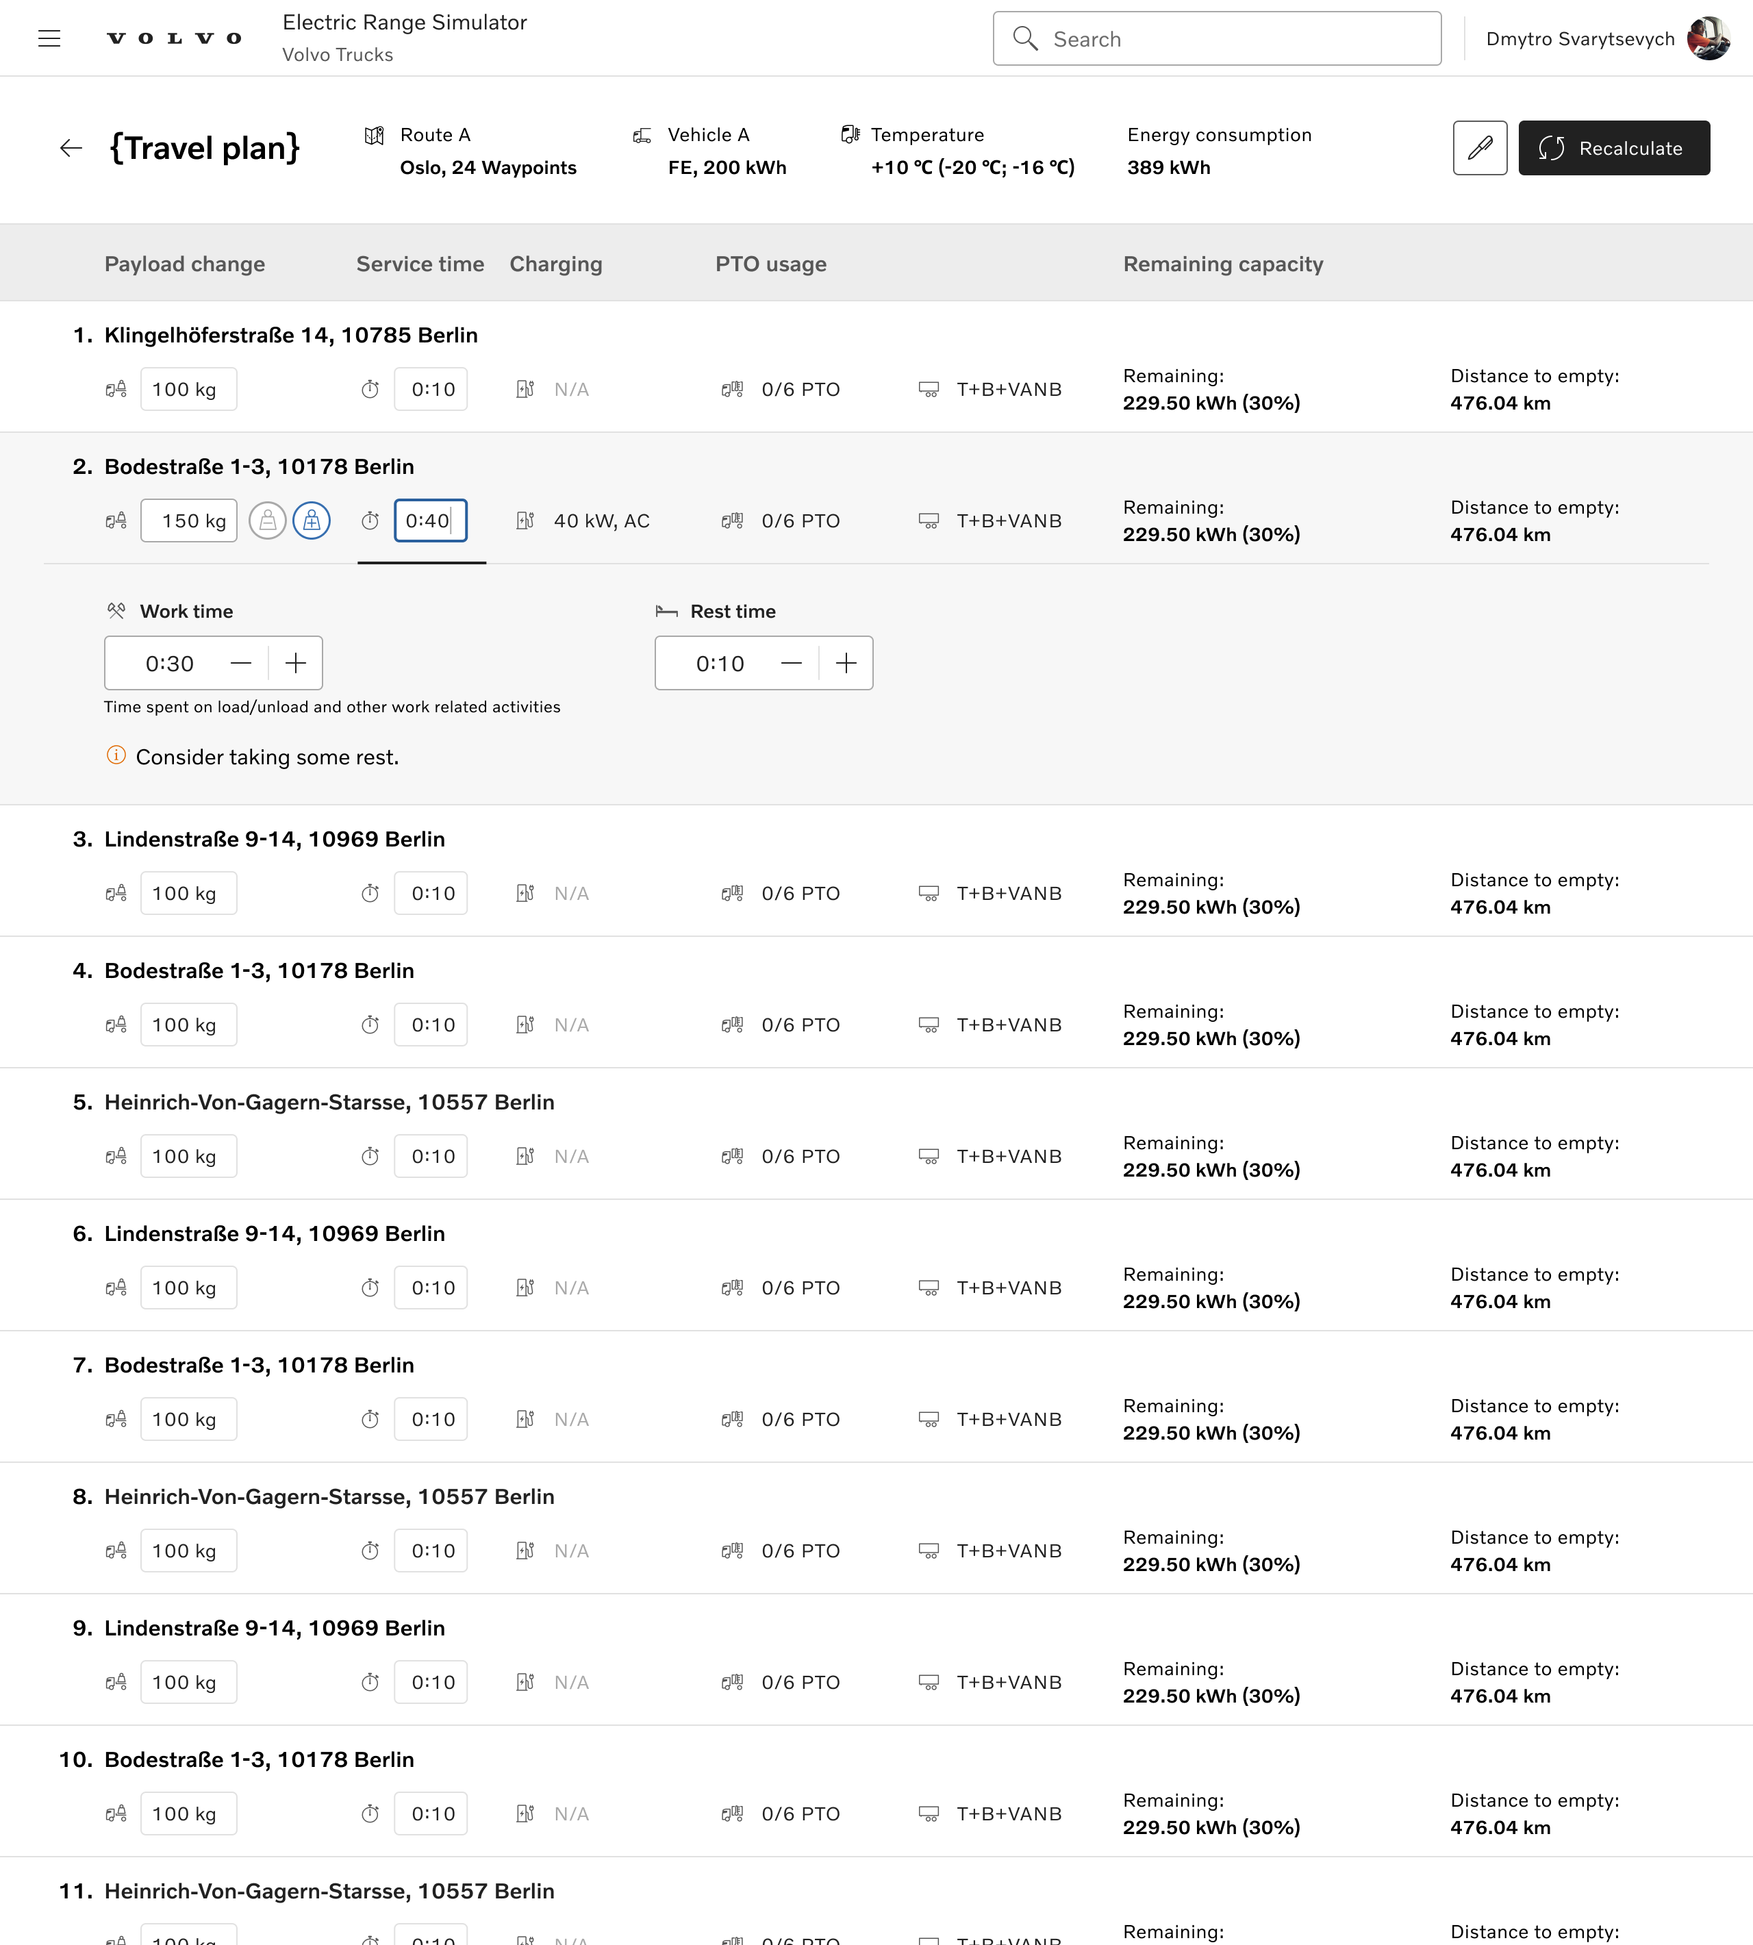This screenshot has width=1753, height=1945.
Task: Click the PTO icon in stop 8
Action: [x=732, y=1551]
